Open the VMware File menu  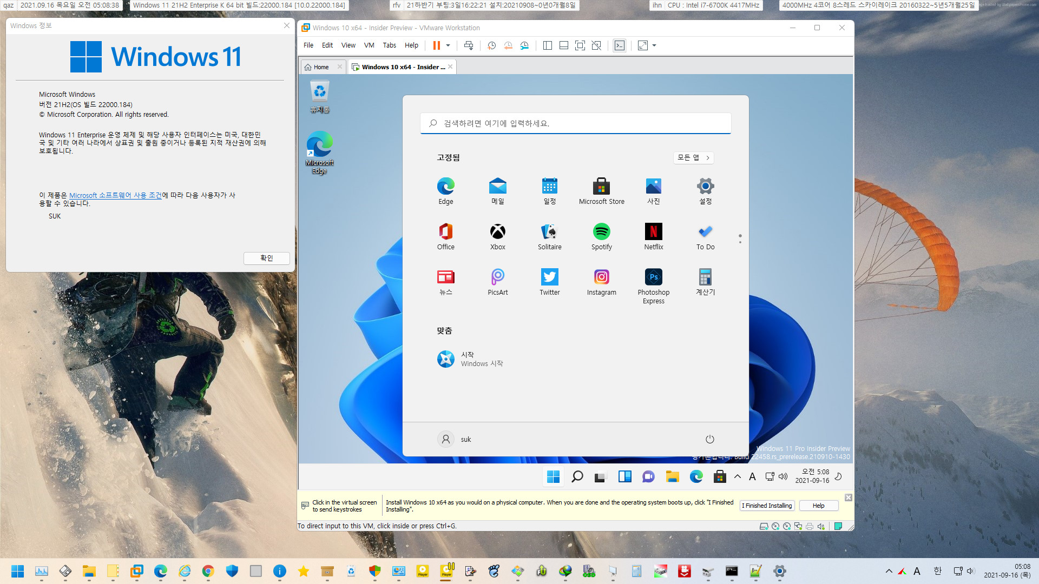point(308,45)
